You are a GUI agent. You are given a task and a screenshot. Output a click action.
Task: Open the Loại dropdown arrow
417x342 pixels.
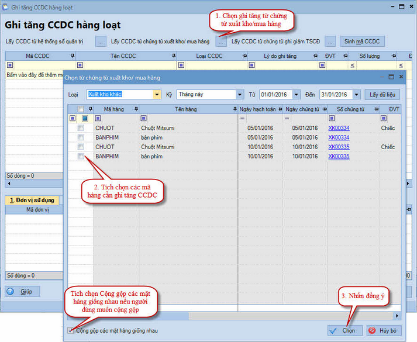(157, 94)
